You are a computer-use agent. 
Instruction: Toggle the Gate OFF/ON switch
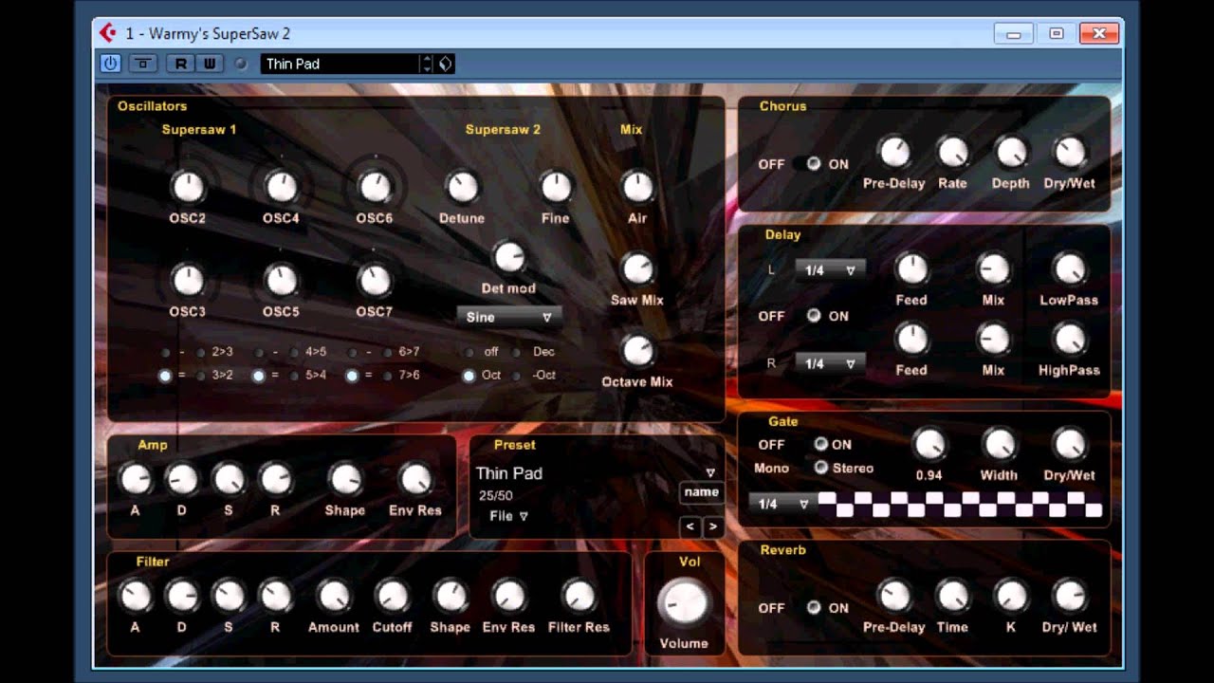click(820, 444)
